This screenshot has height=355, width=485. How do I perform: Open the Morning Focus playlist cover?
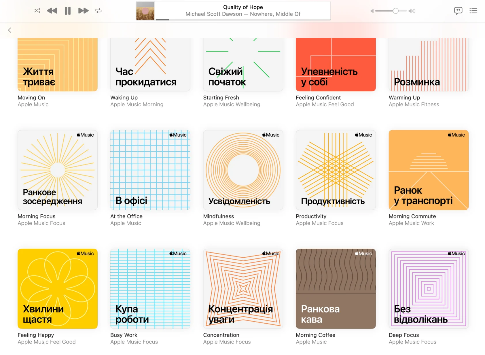[x=58, y=170]
